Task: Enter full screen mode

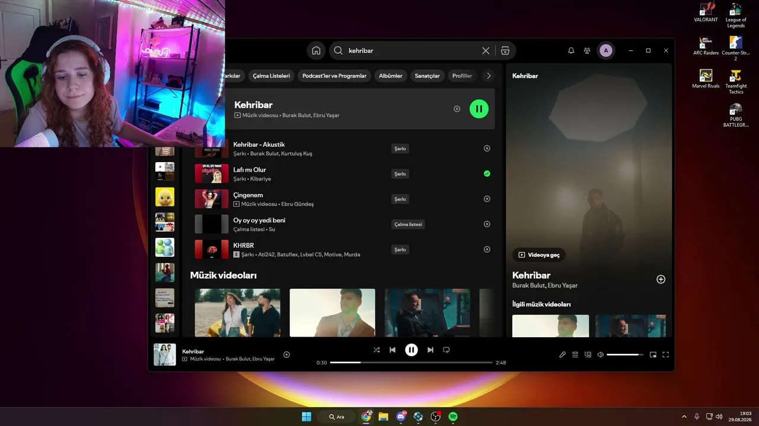Action: (x=666, y=355)
